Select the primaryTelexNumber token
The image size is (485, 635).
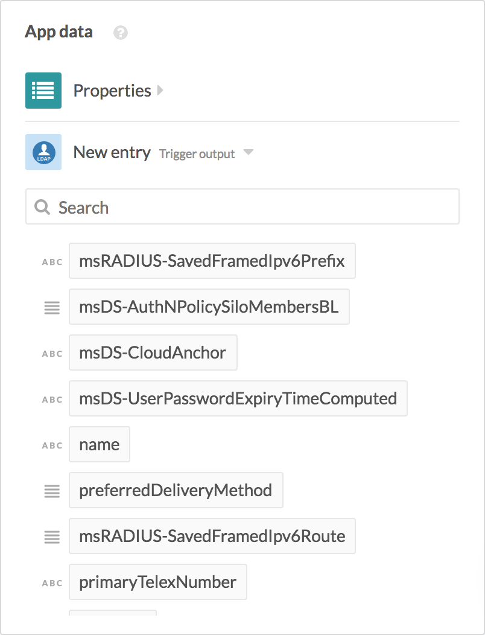point(157,582)
